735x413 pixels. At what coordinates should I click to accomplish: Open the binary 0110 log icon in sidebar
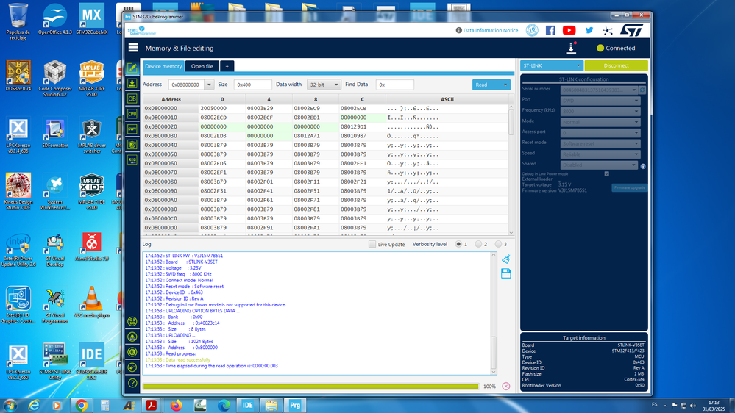pyautogui.click(x=132, y=321)
